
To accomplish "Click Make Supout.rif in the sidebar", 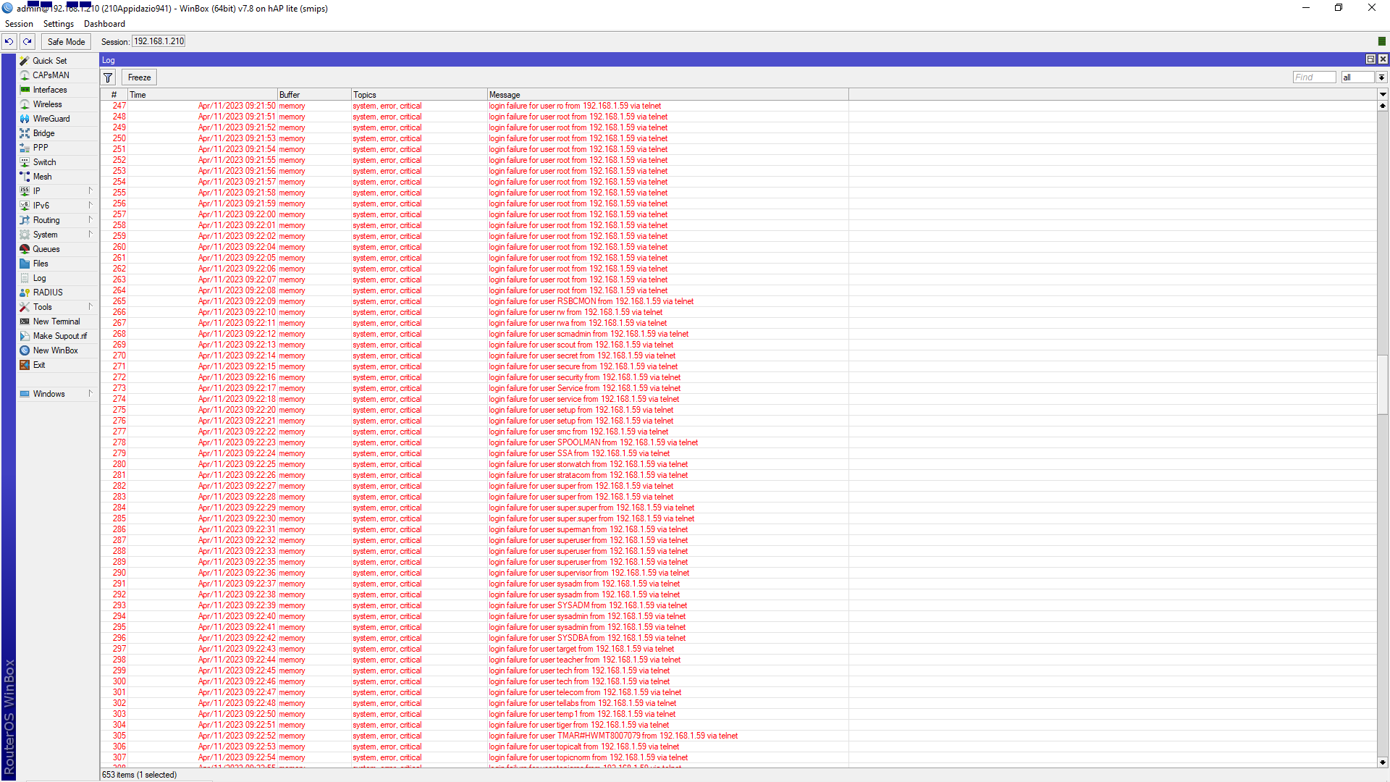I will pos(61,335).
